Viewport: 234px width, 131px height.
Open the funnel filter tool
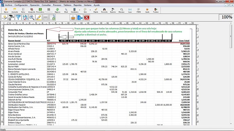18,18
